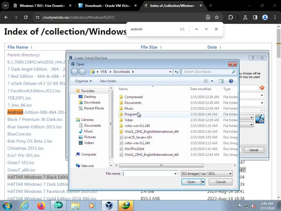The image size is (281, 211).
Task: Open a new Chrome tab
Action: click(211, 6)
